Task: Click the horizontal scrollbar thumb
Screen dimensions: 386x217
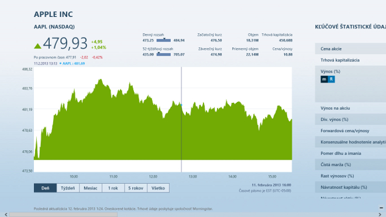Action: pos(63,215)
